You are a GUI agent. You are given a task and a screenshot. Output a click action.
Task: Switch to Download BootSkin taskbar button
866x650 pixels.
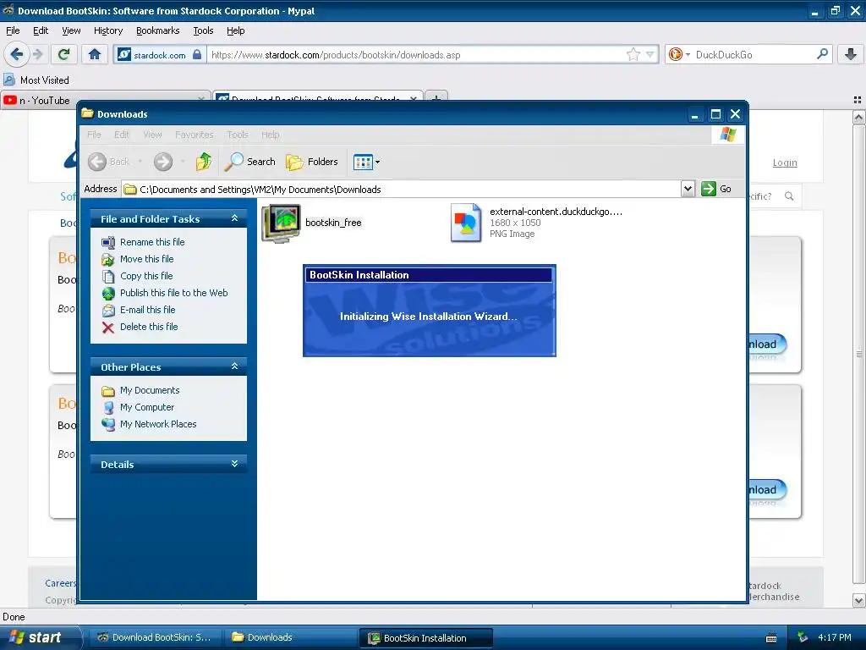click(155, 637)
